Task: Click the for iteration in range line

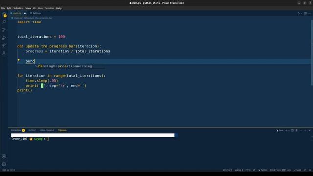Action: tap(61, 76)
